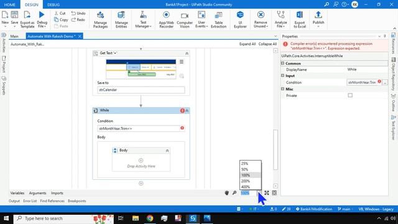The width and height of the screenshot is (398, 224).
Task: Select 25% zoom option
Action: (250, 164)
